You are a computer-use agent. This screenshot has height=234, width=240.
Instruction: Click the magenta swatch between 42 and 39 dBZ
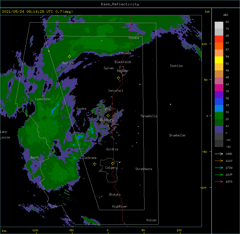(x=219, y=88)
